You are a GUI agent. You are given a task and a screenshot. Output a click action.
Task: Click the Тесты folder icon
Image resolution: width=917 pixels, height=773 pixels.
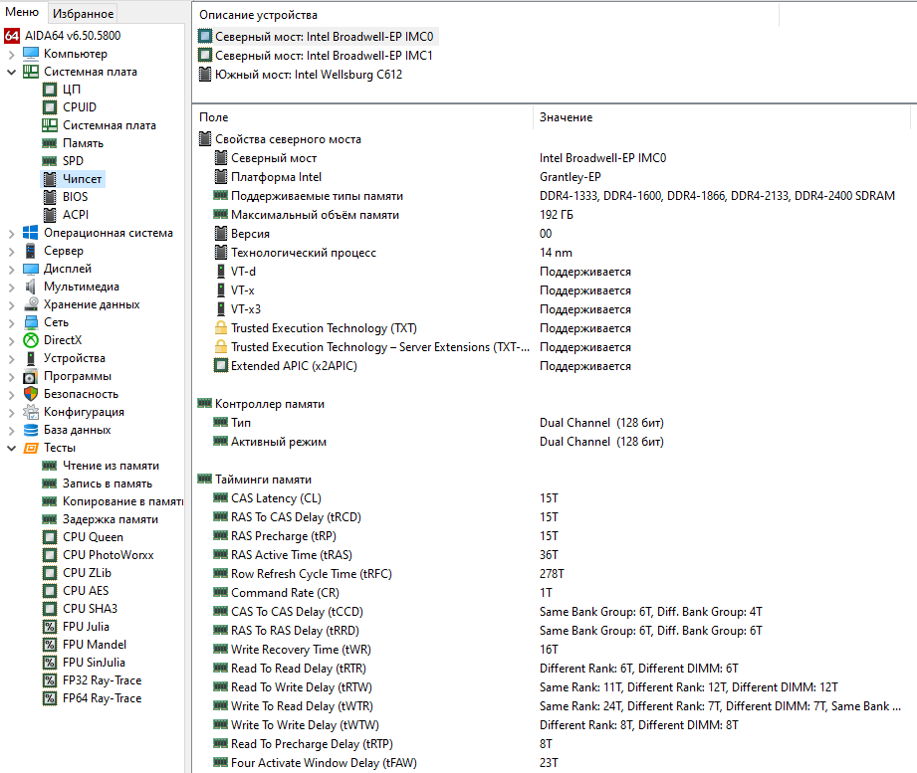(31, 448)
